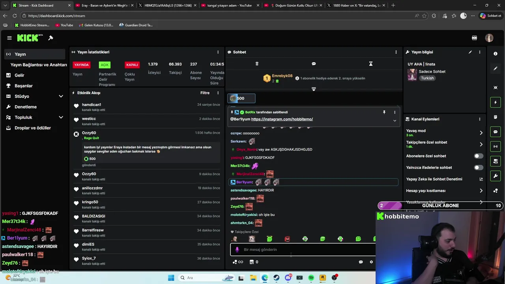Viewport: 505px width, 284px height.
Task: Click the Windows Start button
Action: pos(171,278)
